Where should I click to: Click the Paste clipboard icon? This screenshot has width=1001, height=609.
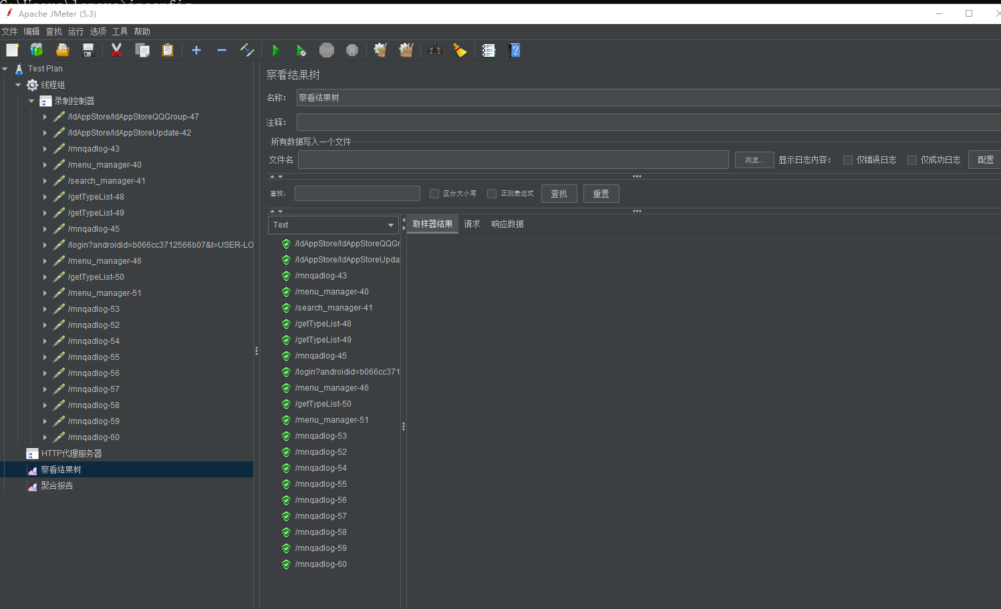tap(168, 50)
